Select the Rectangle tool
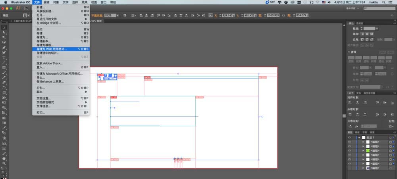This screenshot has height=179, width=397. pos(4,68)
